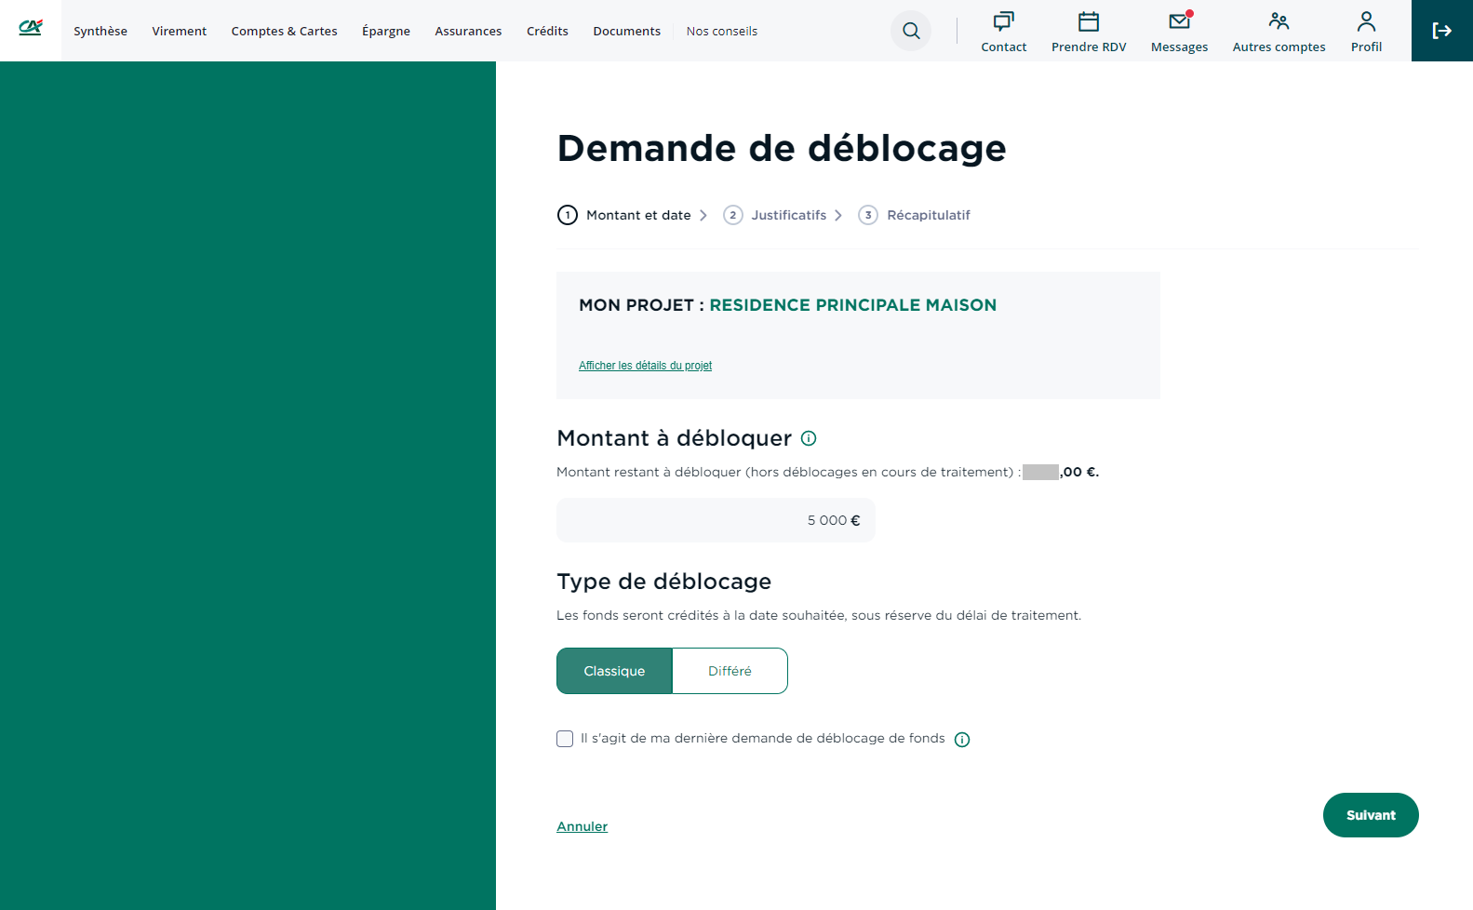Click info icon beside dernière demande checkbox
Image resolution: width=1473 pixels, height=910 pixels.
coord(962,740)
